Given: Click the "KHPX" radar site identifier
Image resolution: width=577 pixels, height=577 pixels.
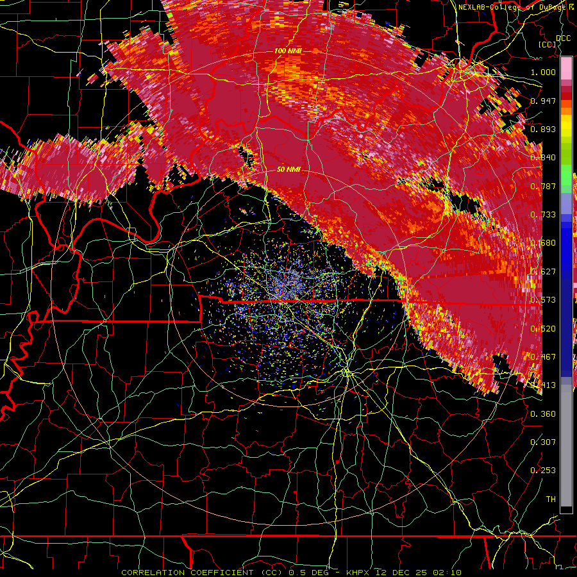Looking at the screenshot, I should 358,573.
